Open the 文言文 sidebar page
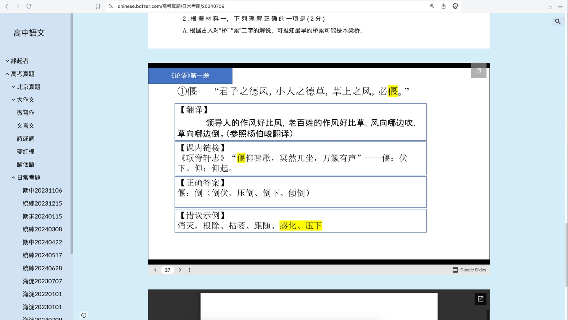This screenshot has height=320, width=568. tap(26, 126)
